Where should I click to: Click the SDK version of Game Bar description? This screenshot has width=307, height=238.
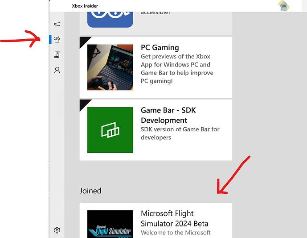point(180,133)
